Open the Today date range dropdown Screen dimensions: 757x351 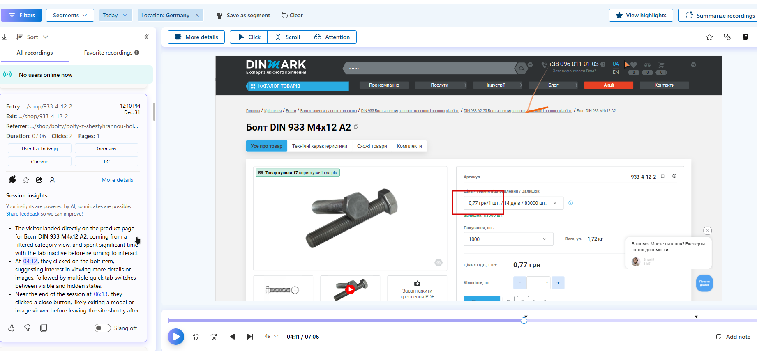115,15
